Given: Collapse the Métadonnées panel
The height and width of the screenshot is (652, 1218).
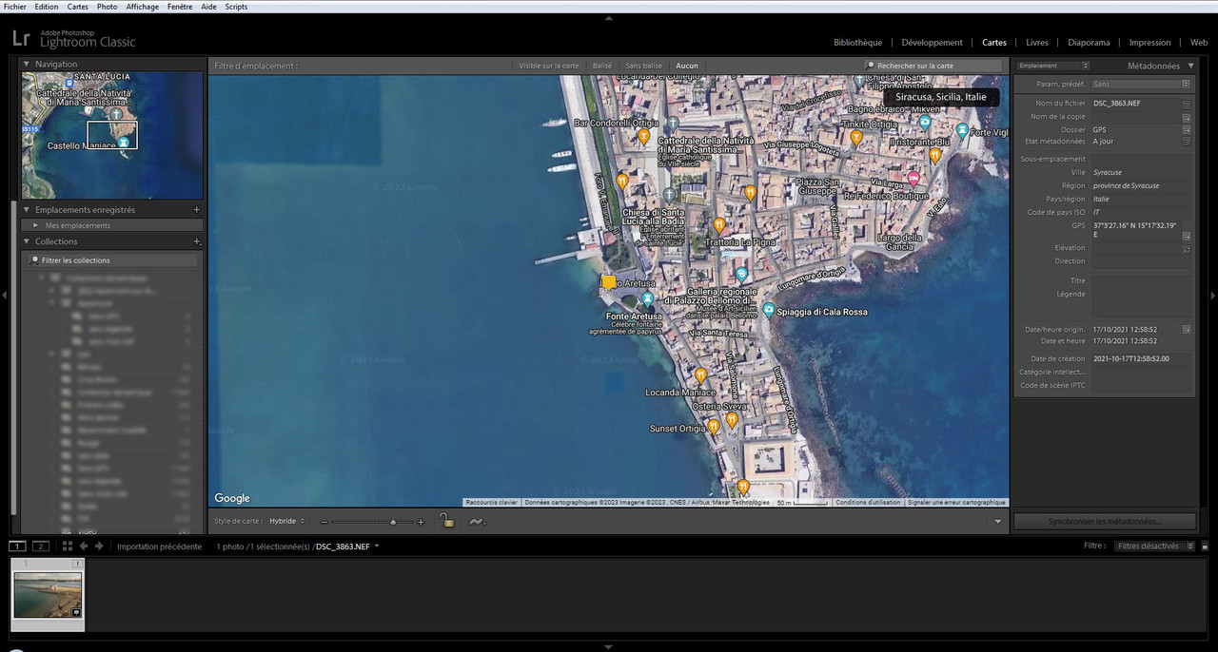Looking at the screenshot, I should tap(1190, 66).
